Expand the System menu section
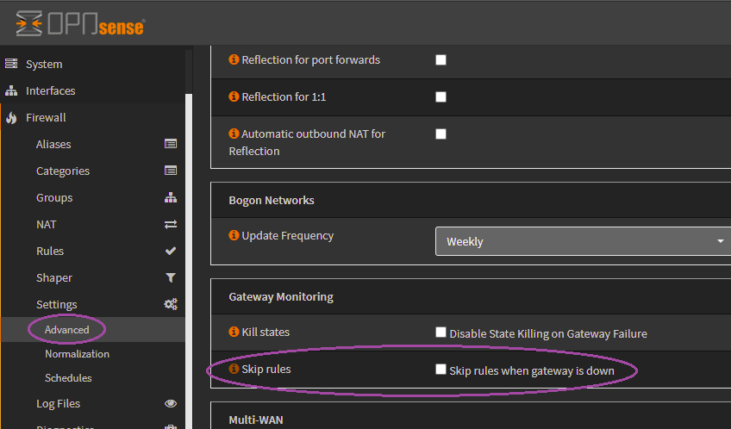The image size is (731, 429). (x=44, y=64)
